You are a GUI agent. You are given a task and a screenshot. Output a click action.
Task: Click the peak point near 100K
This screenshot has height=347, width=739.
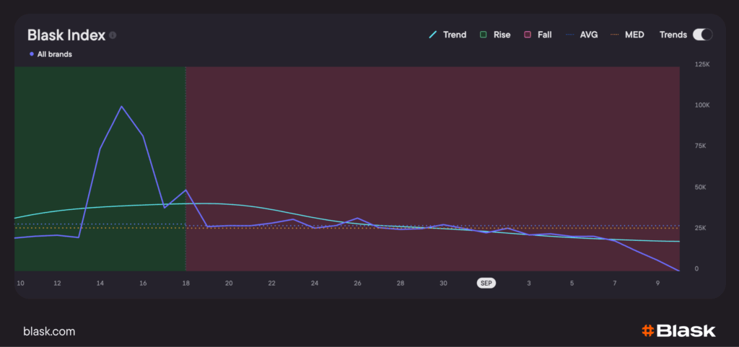(x=121, y=107)
